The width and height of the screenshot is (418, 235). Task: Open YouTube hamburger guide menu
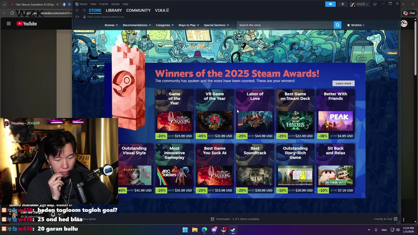9,23
